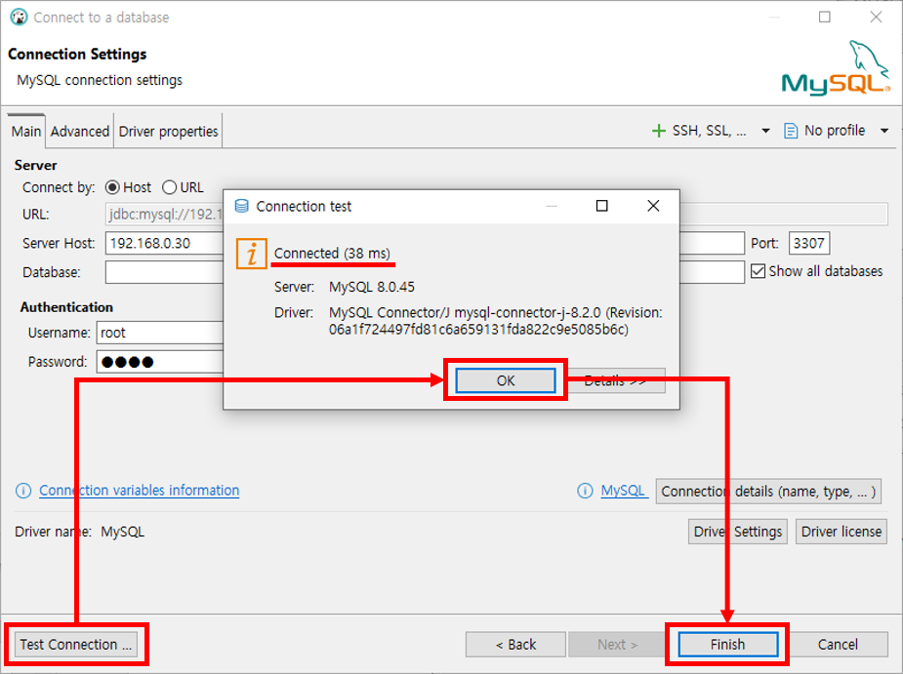Screen dimensions: 903x674
Task: Click the Server Host input field
Action: pyautogui.click(x=425, y=243)
